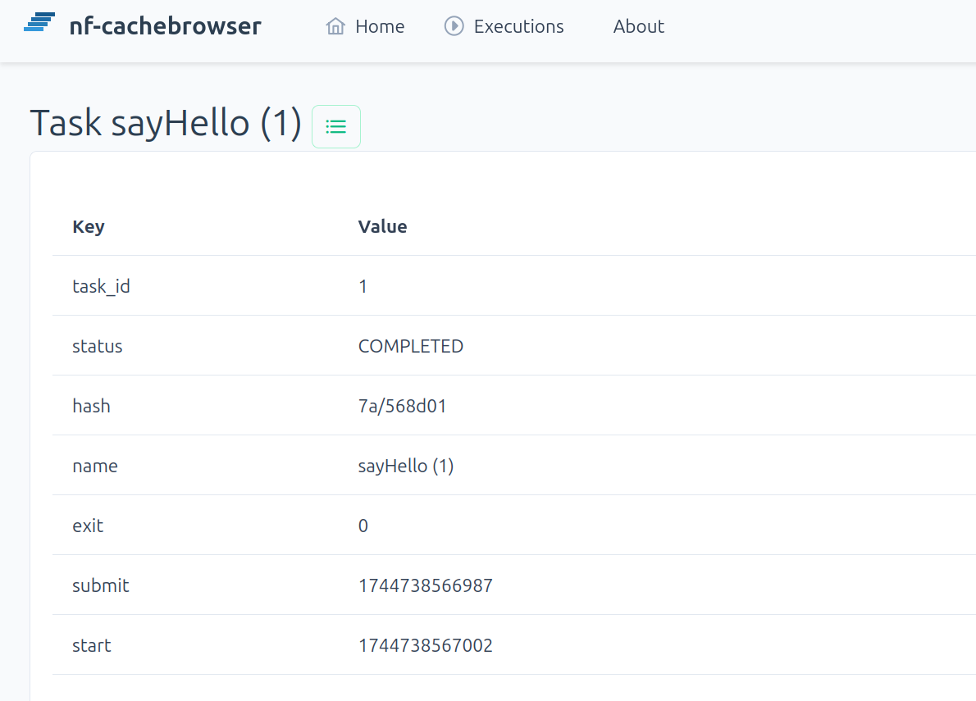976x701 pixels.
Task: Select the task_id key cell
Action: tap(101, 286)
